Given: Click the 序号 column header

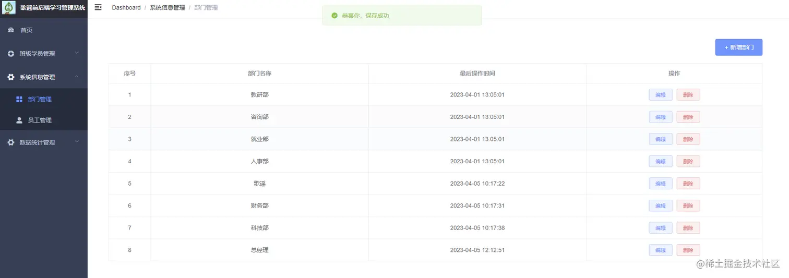Looking at the screenshot, I should coord(129,74).
